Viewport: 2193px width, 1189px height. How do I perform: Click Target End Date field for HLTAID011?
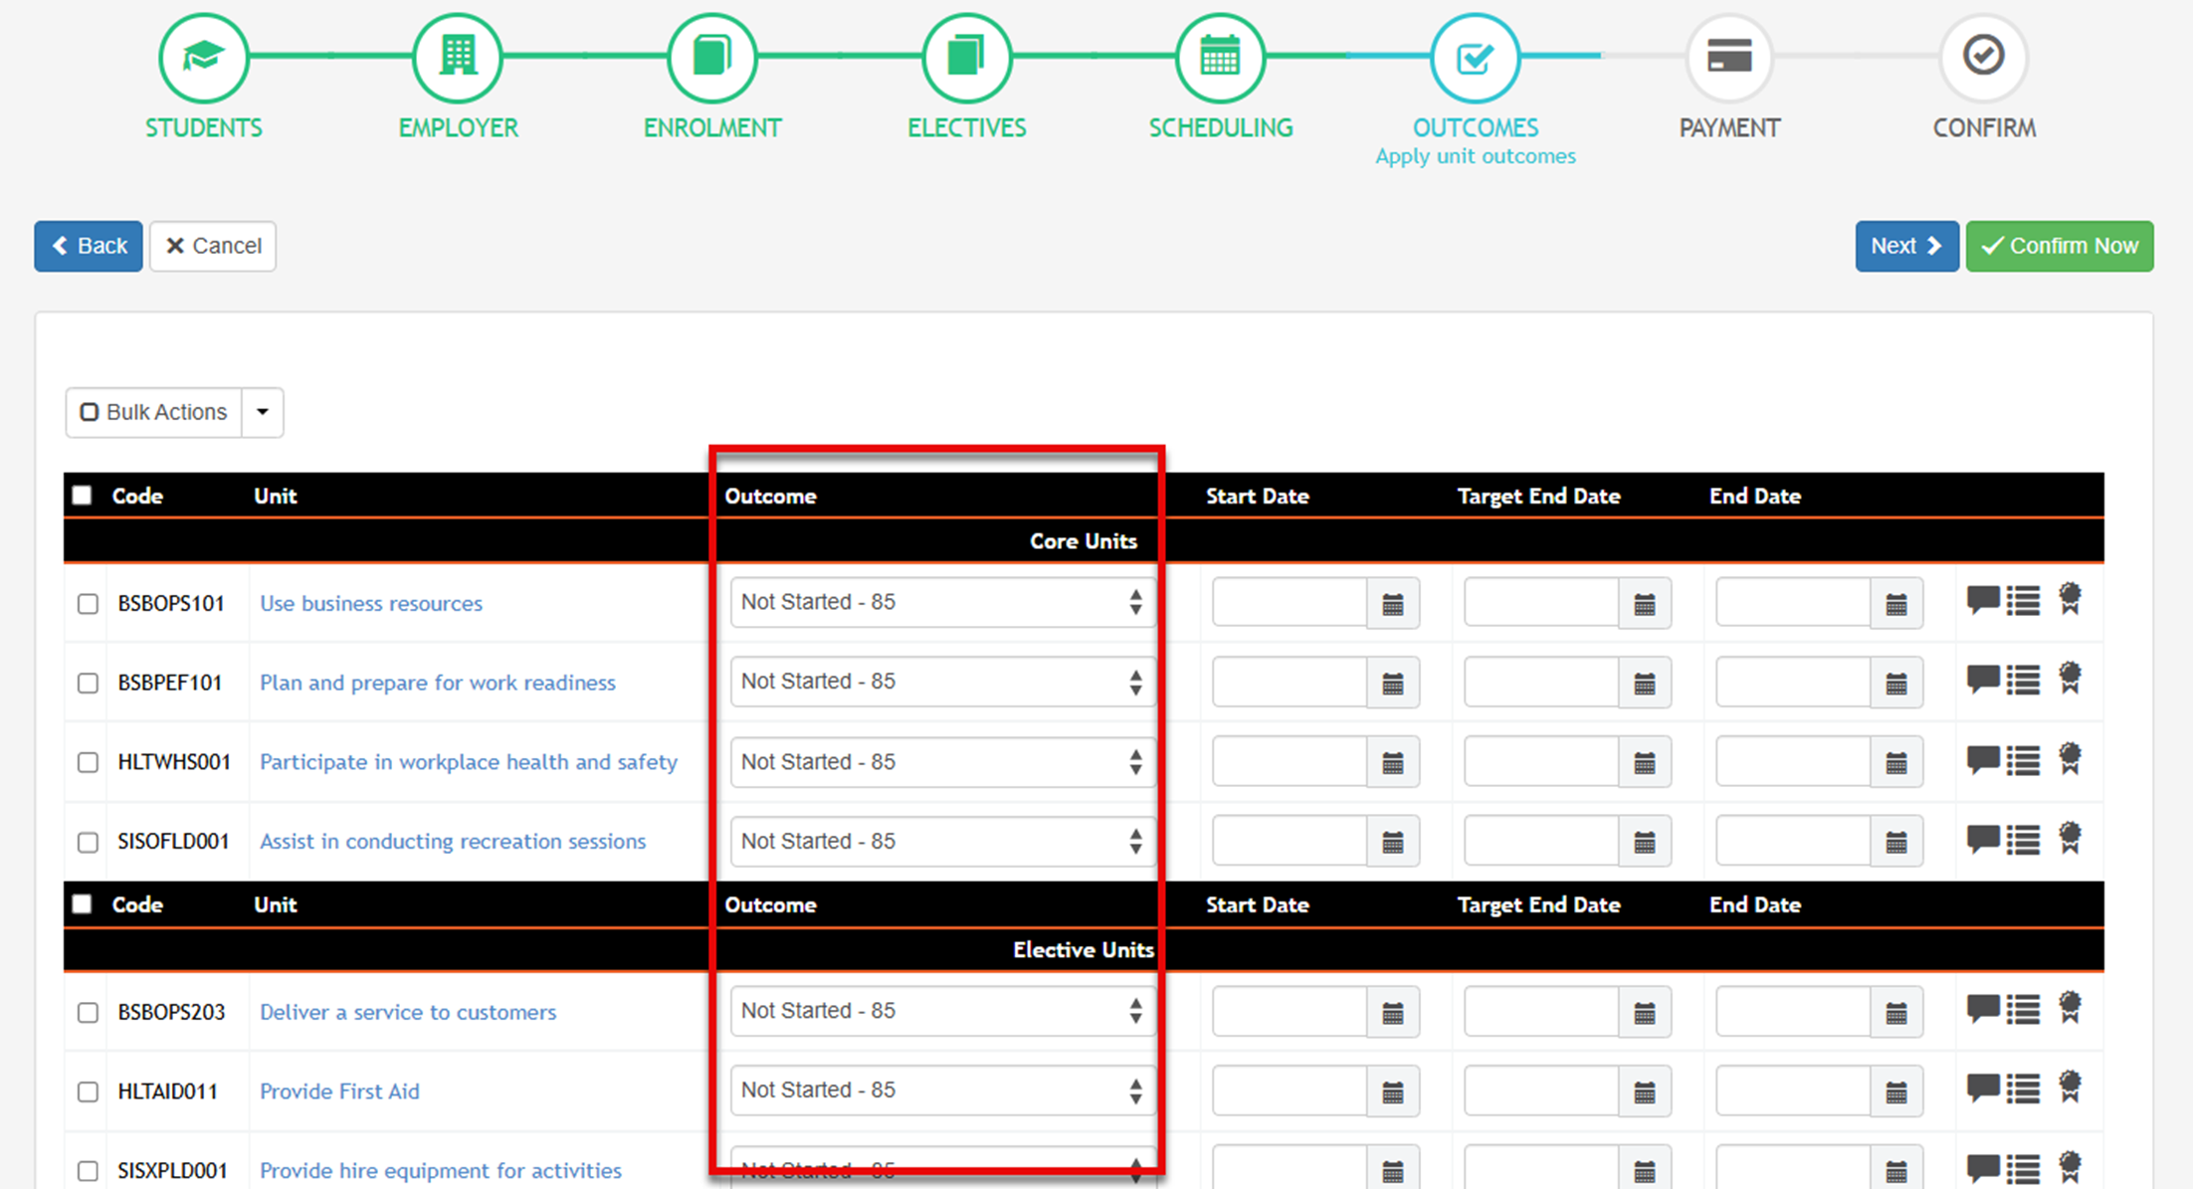pyautogui.click(x=1541, y=1091)
